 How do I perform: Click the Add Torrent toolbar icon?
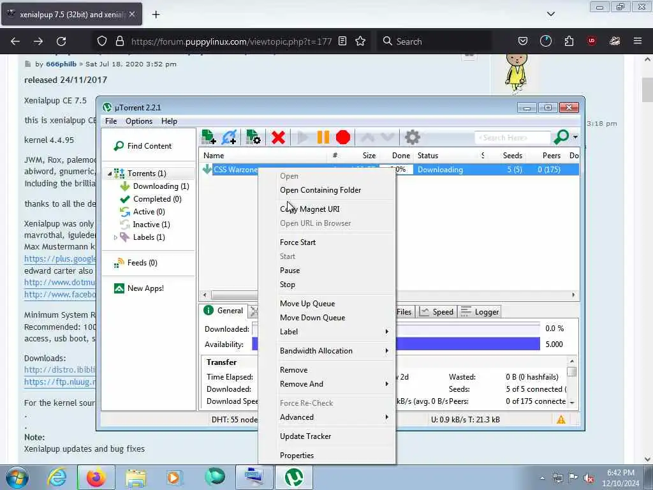(x=209, y=137)
